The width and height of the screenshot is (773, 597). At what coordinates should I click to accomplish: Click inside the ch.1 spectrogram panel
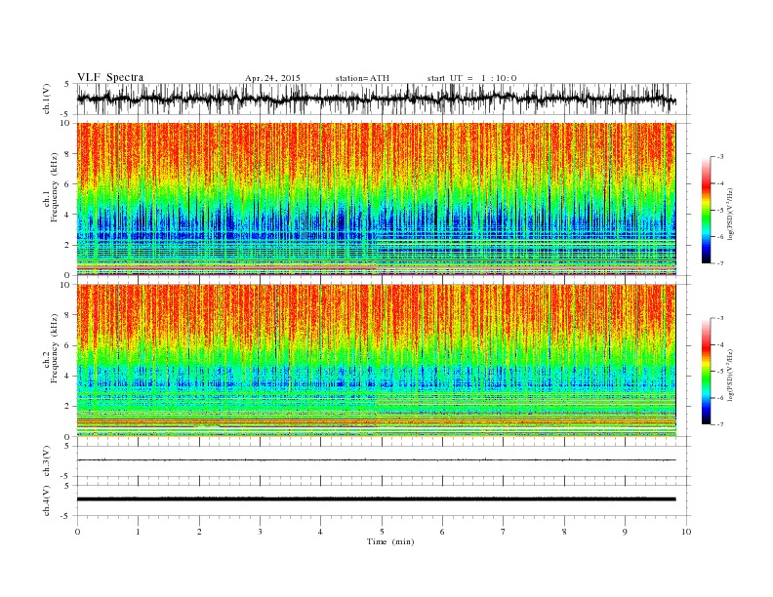tap(376, 199)
